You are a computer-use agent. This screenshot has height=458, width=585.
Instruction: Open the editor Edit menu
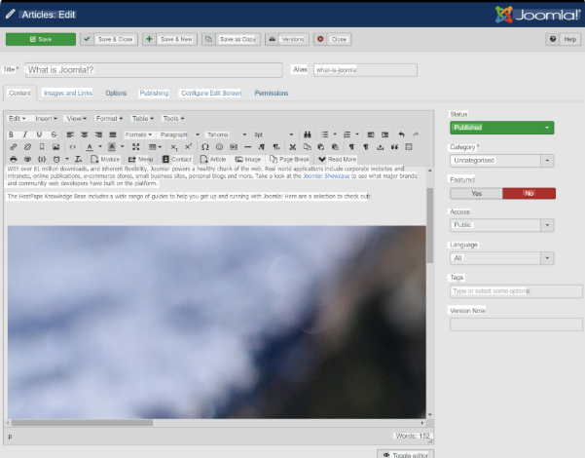point(18,119)
